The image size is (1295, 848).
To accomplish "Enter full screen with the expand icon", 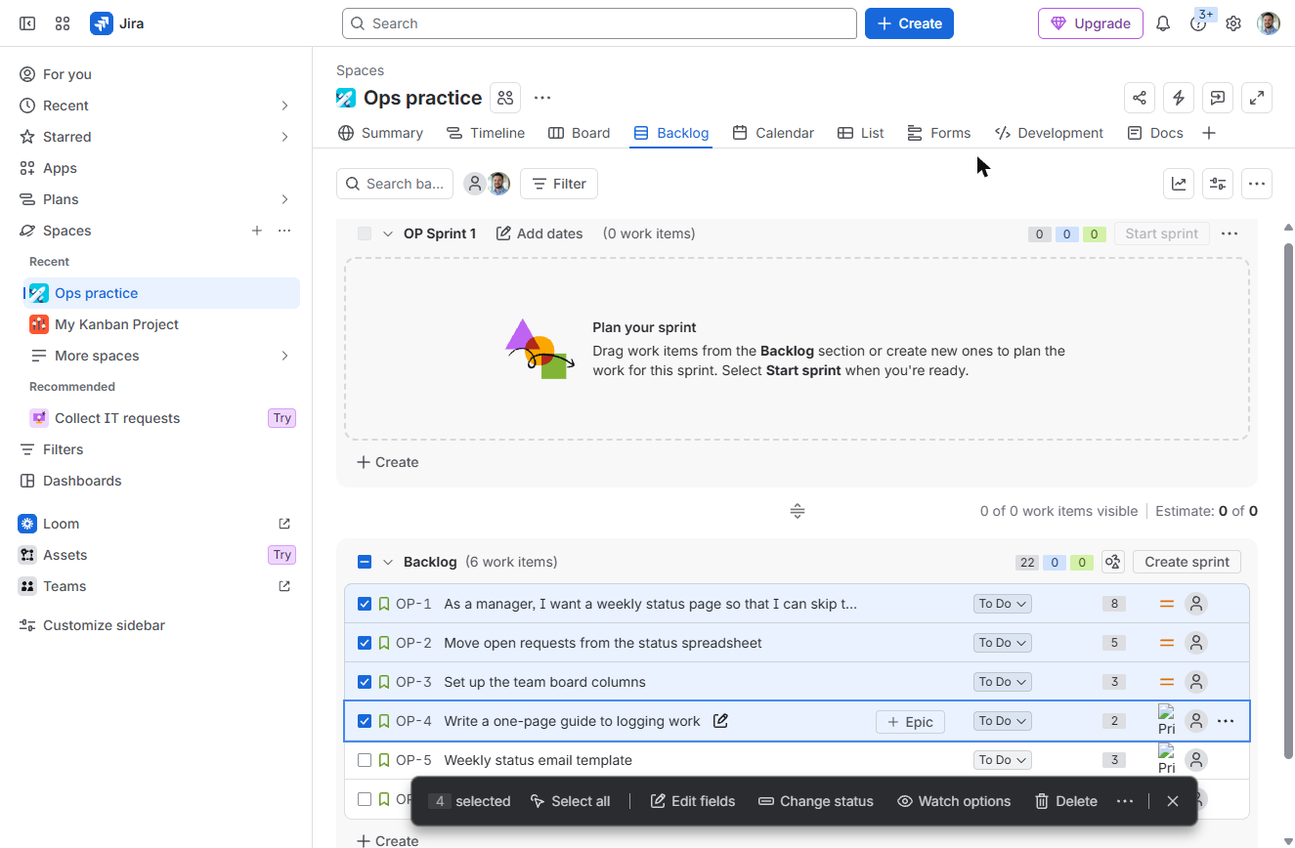I will (1257, 98).
